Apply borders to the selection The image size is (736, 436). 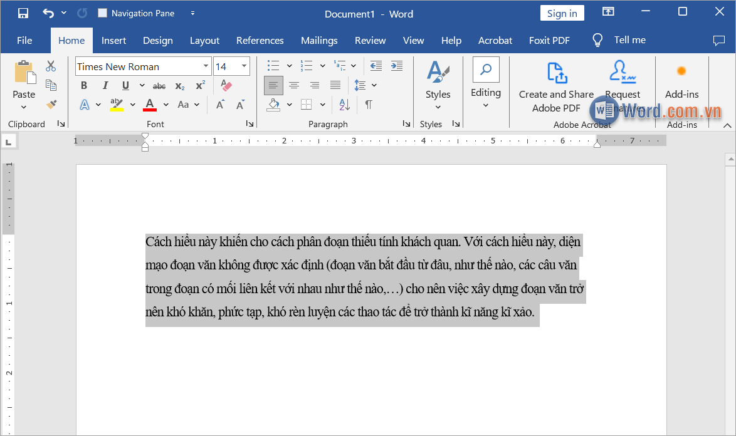[306, 105]
